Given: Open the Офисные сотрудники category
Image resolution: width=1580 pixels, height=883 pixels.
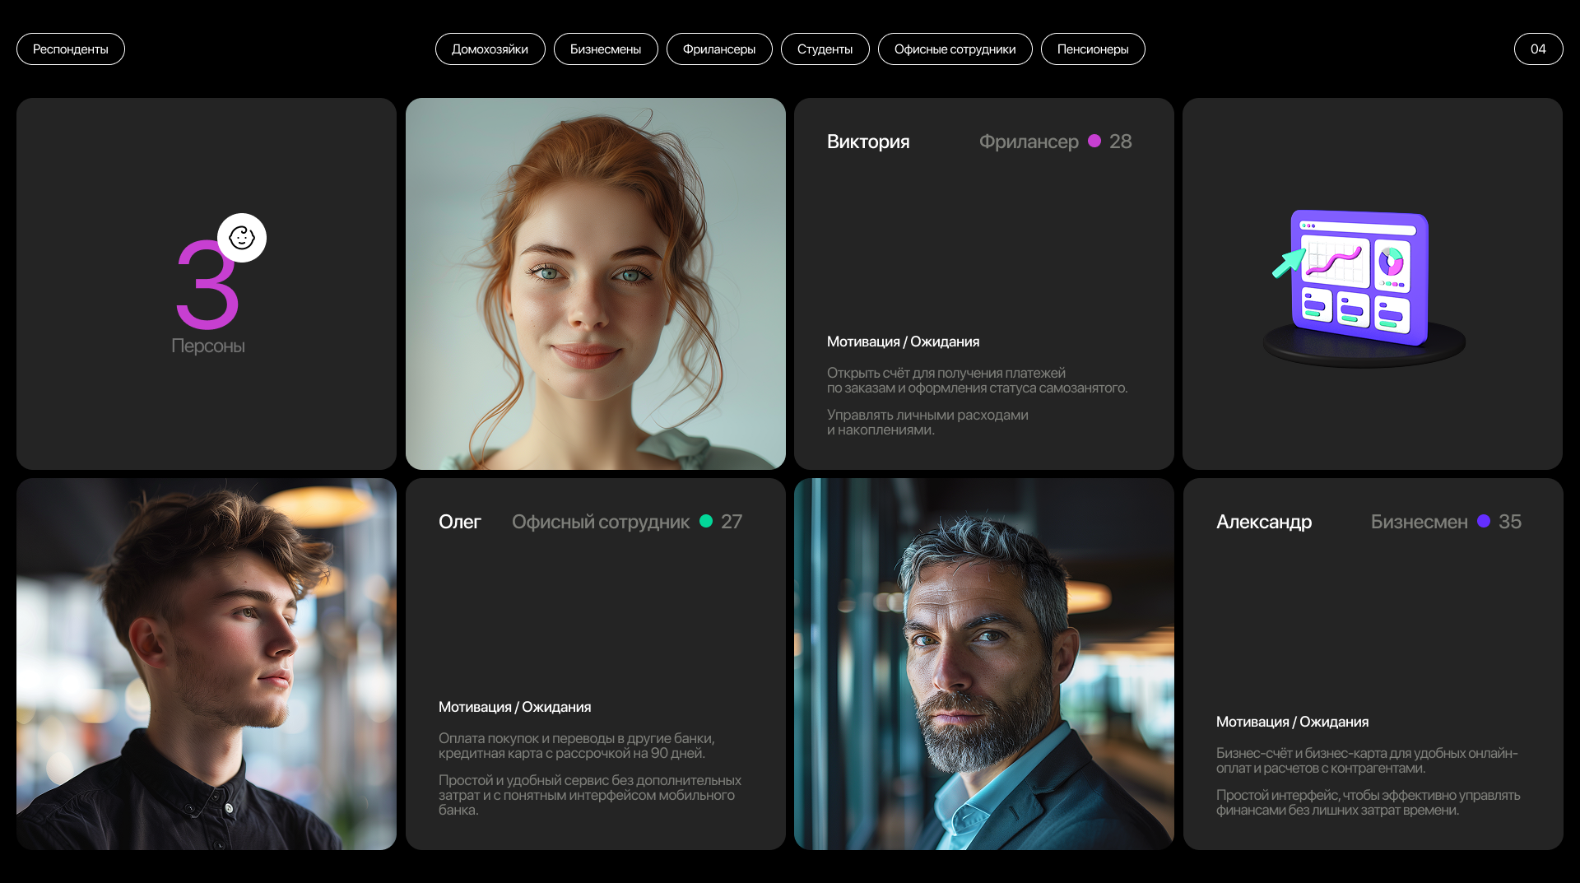Looking at the screenshot, I should pyautogui.click(x=955, y=49).
